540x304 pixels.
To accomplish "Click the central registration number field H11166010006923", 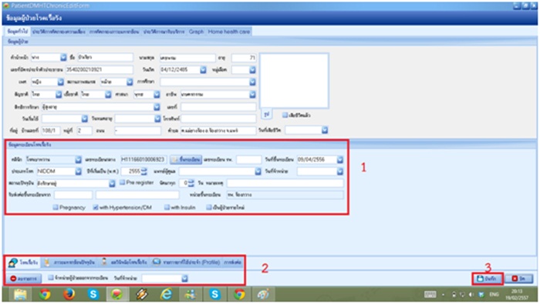I will [143, 159].
